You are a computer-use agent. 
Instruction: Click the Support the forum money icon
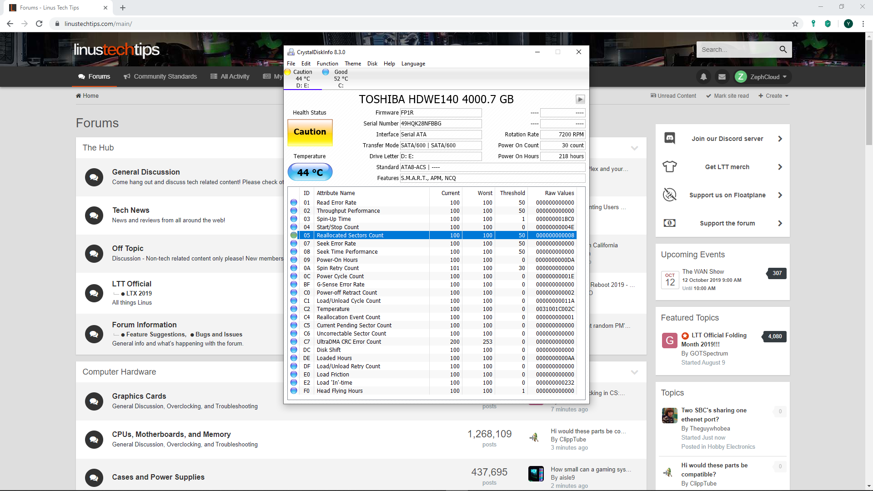coord(670,223)
